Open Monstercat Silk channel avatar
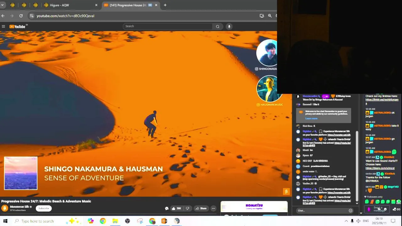 coord(5,208)
